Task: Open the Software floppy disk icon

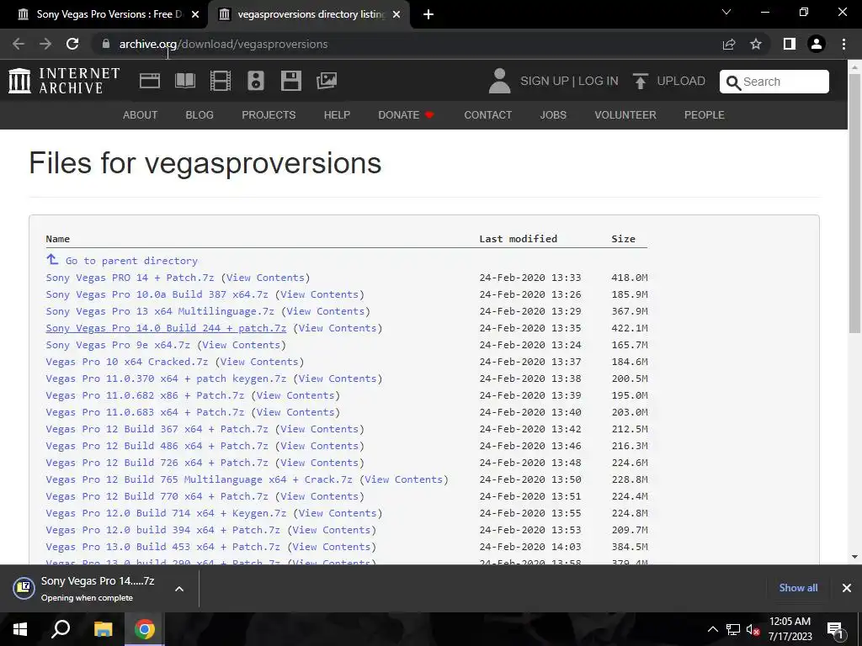Action: click(290, 81)
